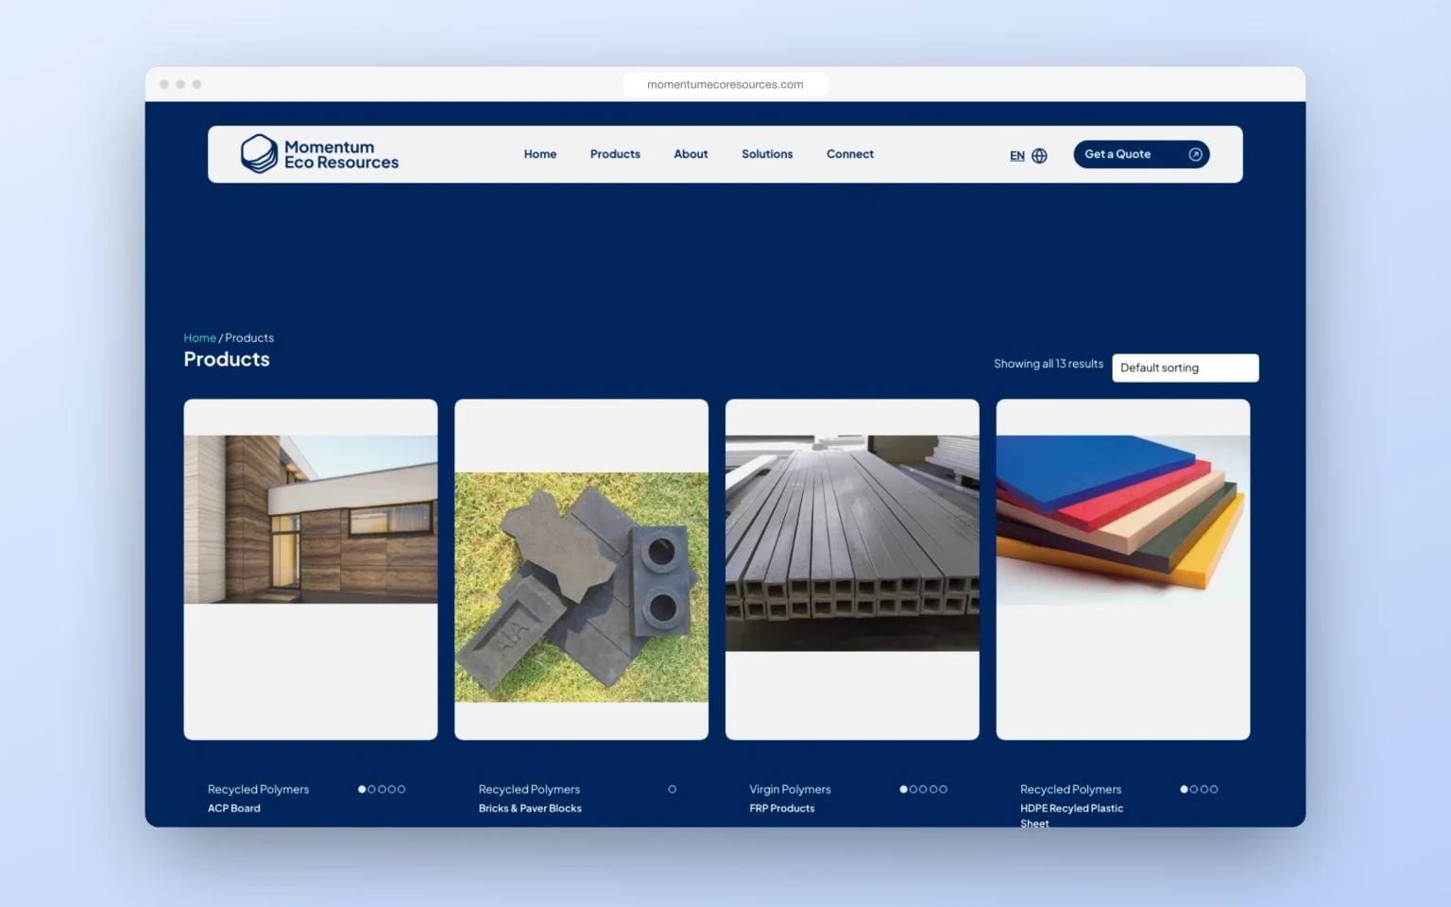The width and height of the screenshot is (1451, 907).
Task: Click the arrow icon in Get a Quote
Action: pyautogui.click(x=1195, y=154)
